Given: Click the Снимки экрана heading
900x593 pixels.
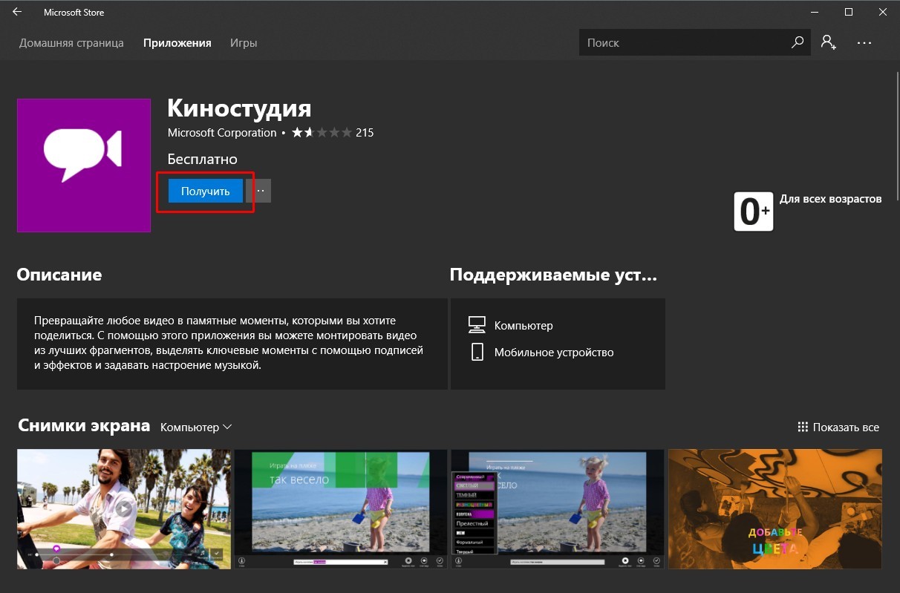Looking at the screenshot, I should pyautogui.click(x=83, y=426).
